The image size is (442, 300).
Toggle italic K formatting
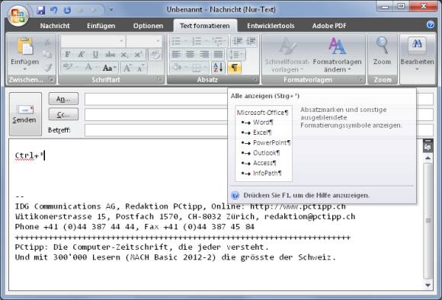[x=82, y=54]
